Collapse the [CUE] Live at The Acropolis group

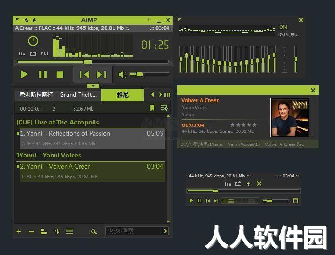[x=58, y=122]
